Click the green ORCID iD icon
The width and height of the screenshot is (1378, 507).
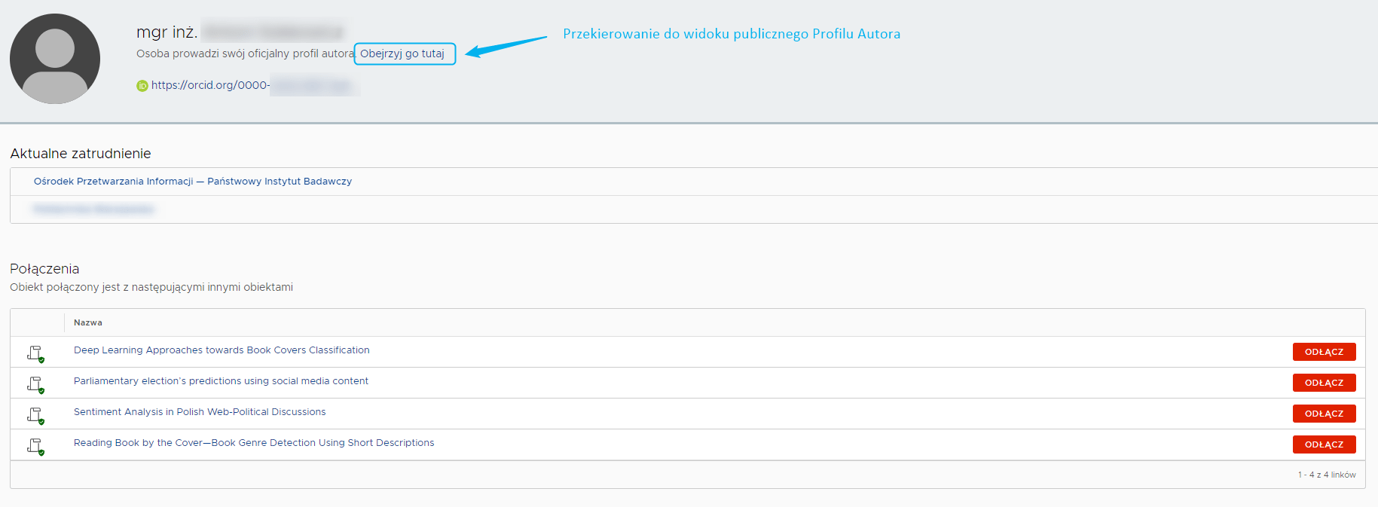[142, 86]
